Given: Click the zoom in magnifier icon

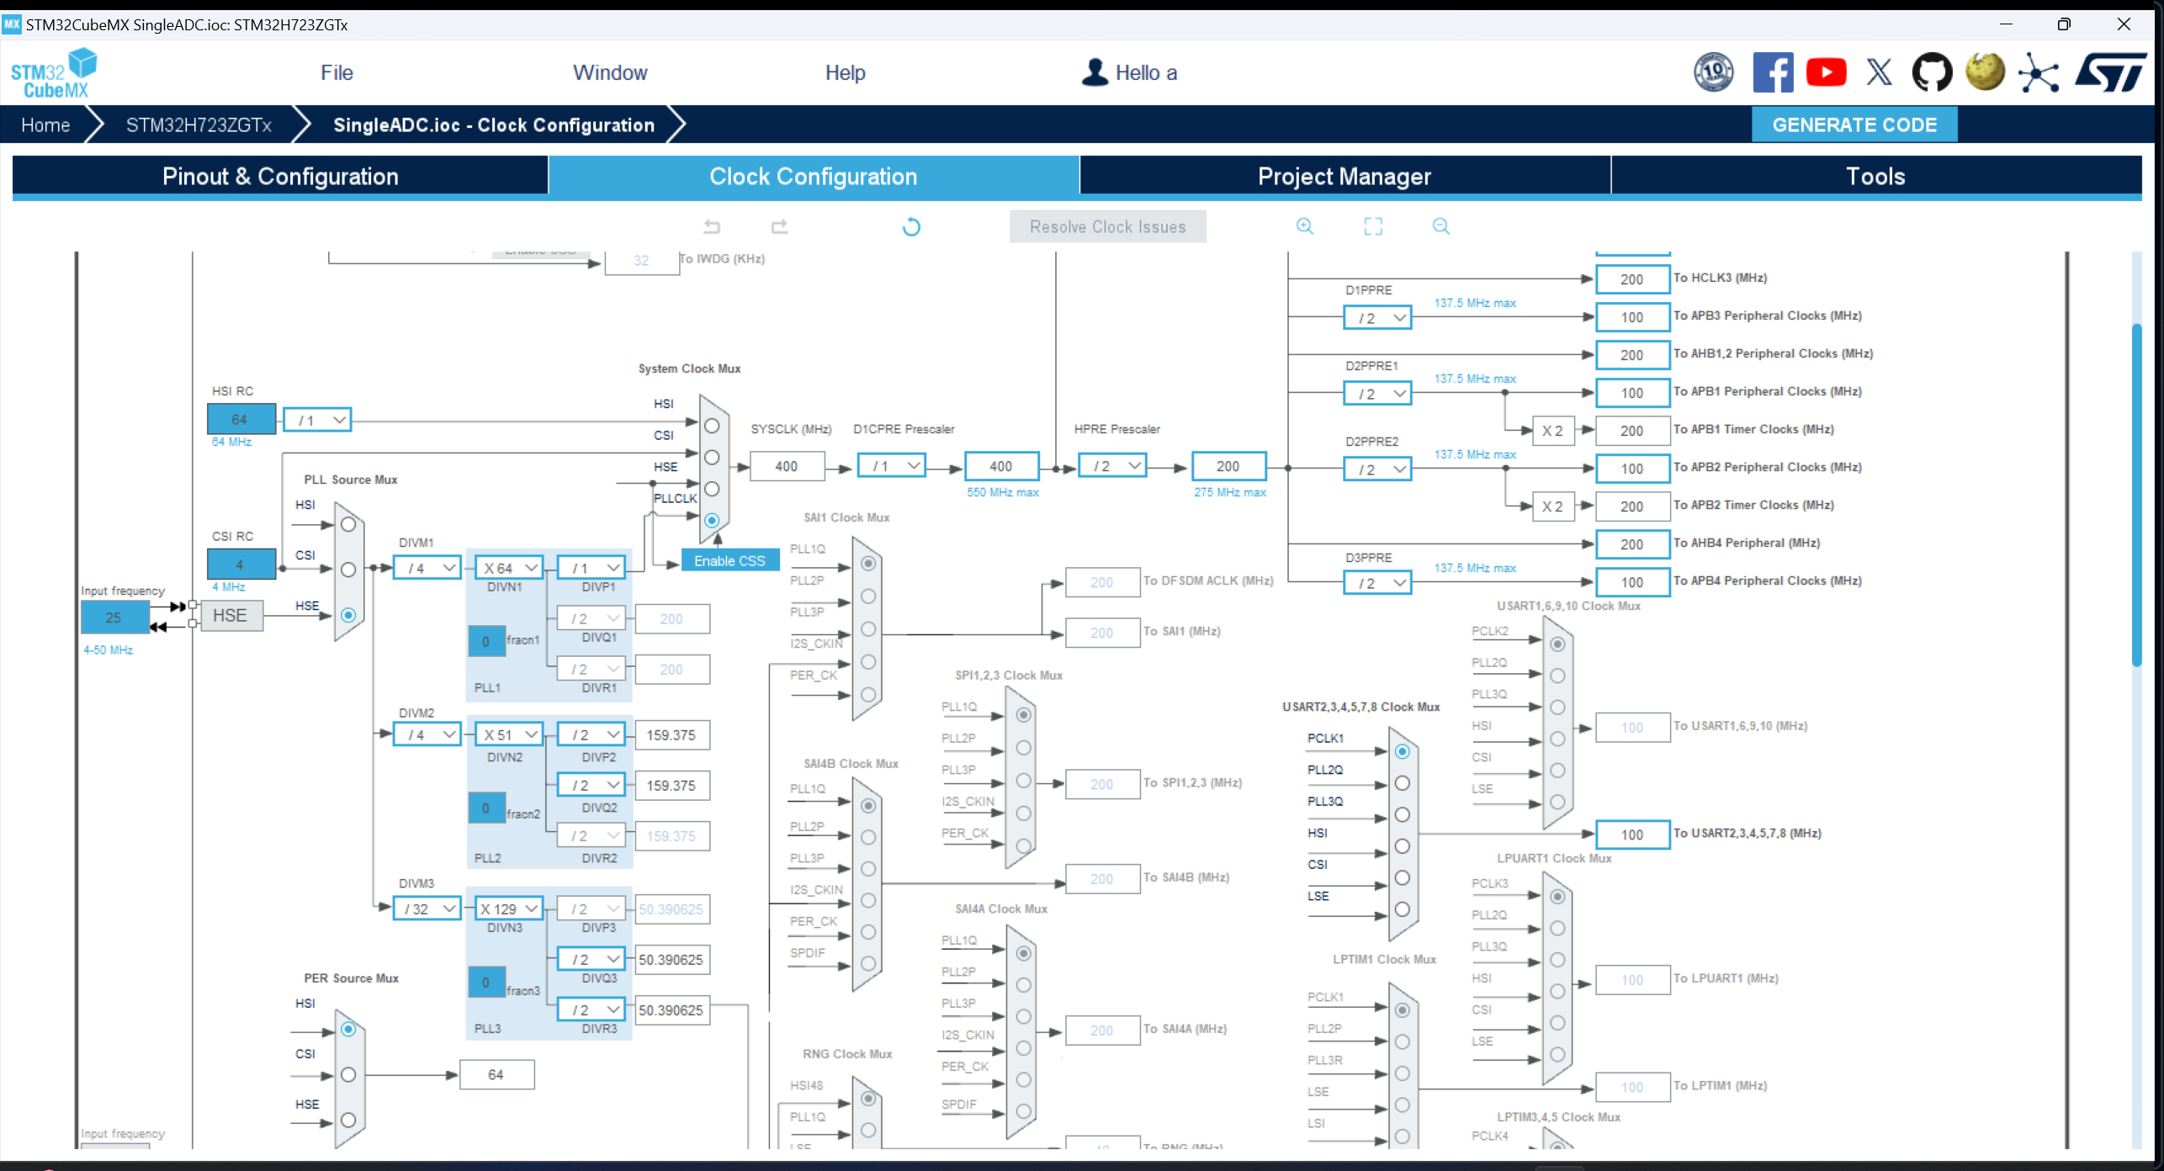Looking at the screenshot, I should pos(1304,226).
